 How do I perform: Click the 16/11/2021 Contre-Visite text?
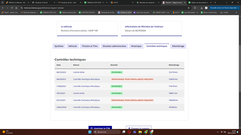79,93
